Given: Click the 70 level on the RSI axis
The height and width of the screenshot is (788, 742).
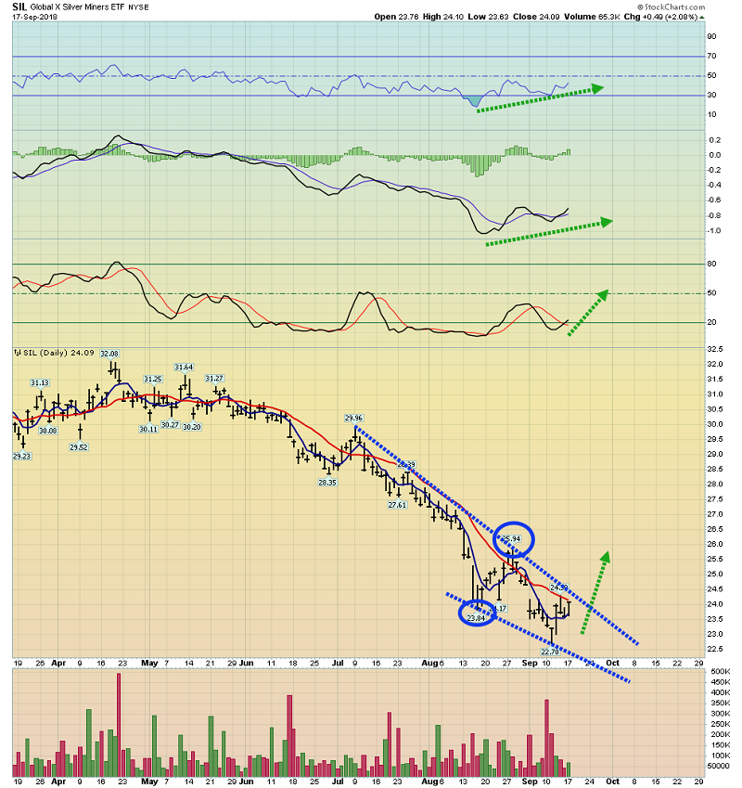Looking at the screenshot, I should click(x=712, y=56).
